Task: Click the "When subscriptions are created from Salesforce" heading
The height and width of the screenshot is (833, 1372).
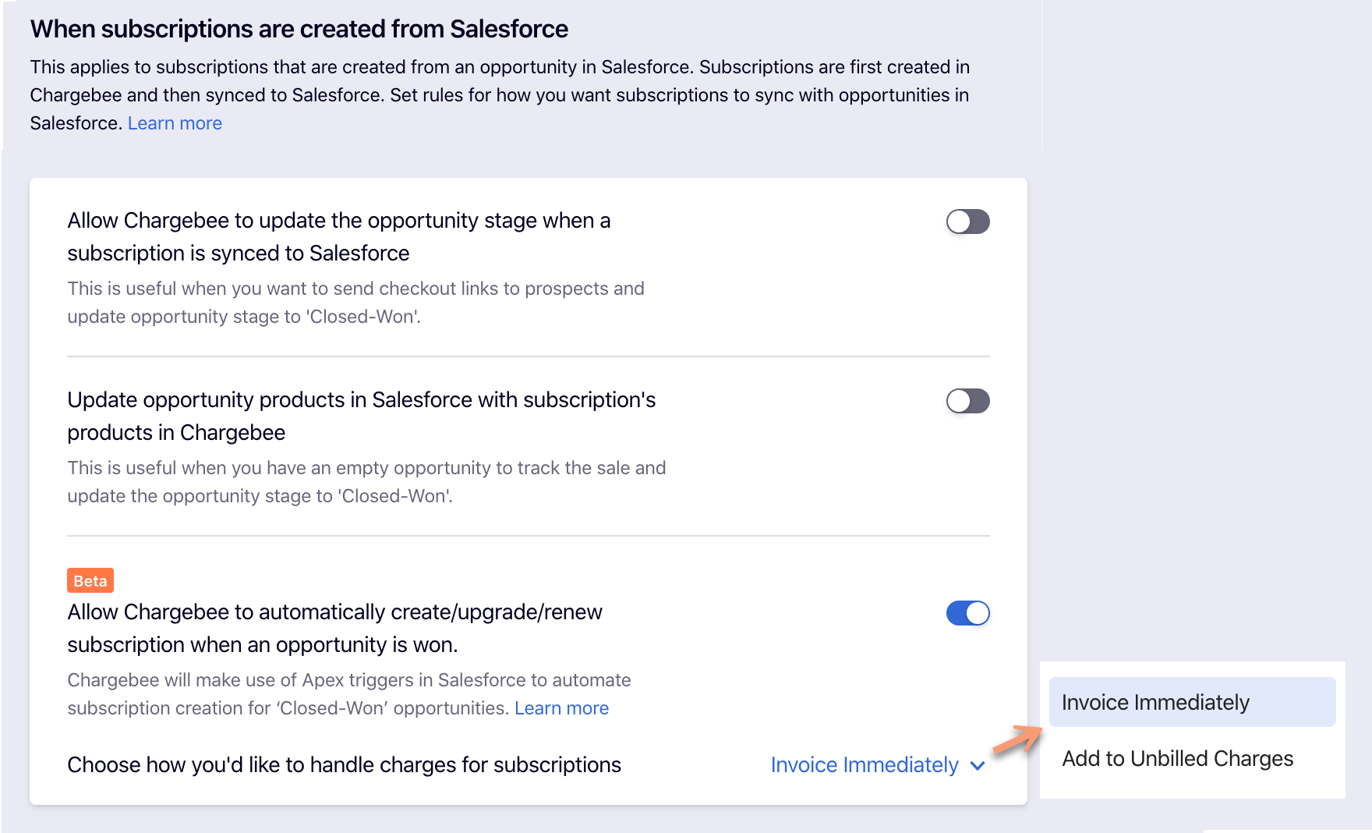Action: tap(299, 29)
